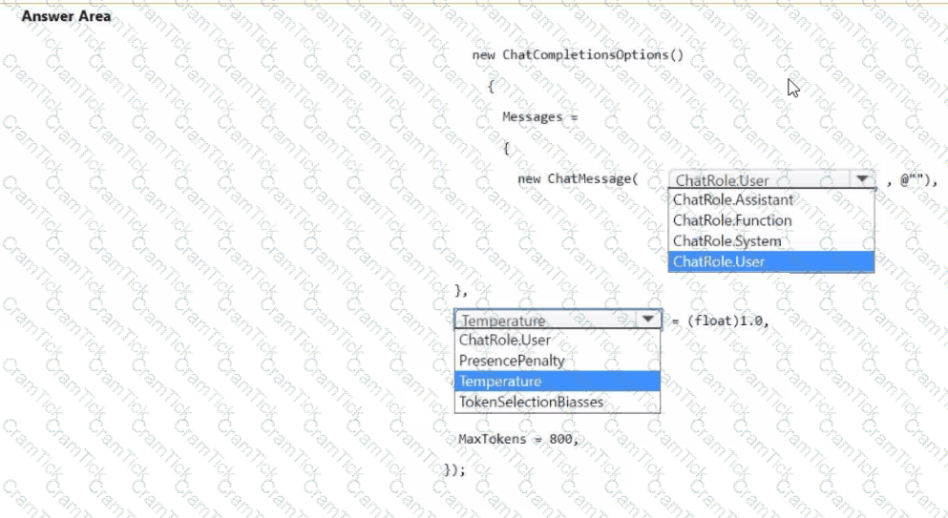Click the closing }); code line
This screenshot has height=518, width=948.
click(x=454, y=469)
